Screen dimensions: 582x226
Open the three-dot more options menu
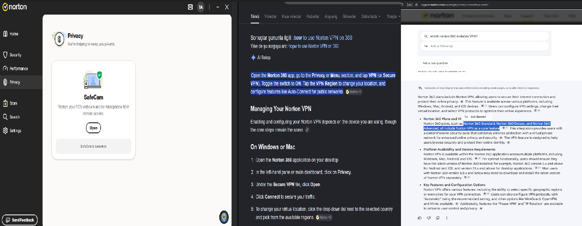click(447, 218)
